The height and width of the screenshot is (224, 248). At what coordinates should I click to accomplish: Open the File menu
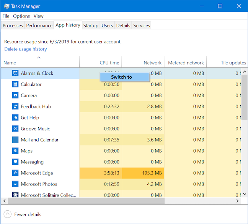point(6,16)
